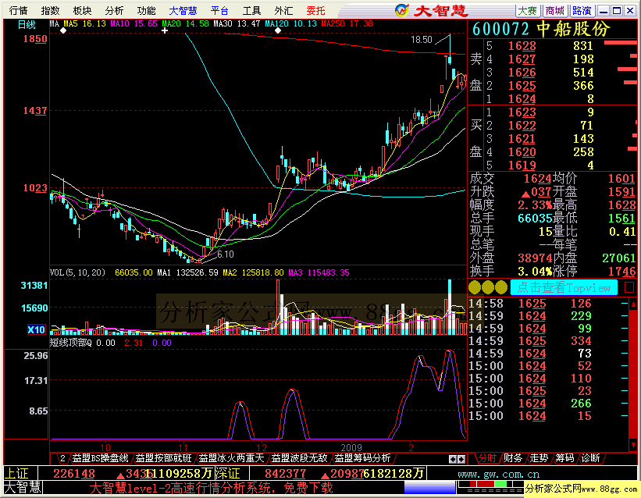Switch to the 分时 tab
Viewport: 641px width, 498px height.
(487, 458)
